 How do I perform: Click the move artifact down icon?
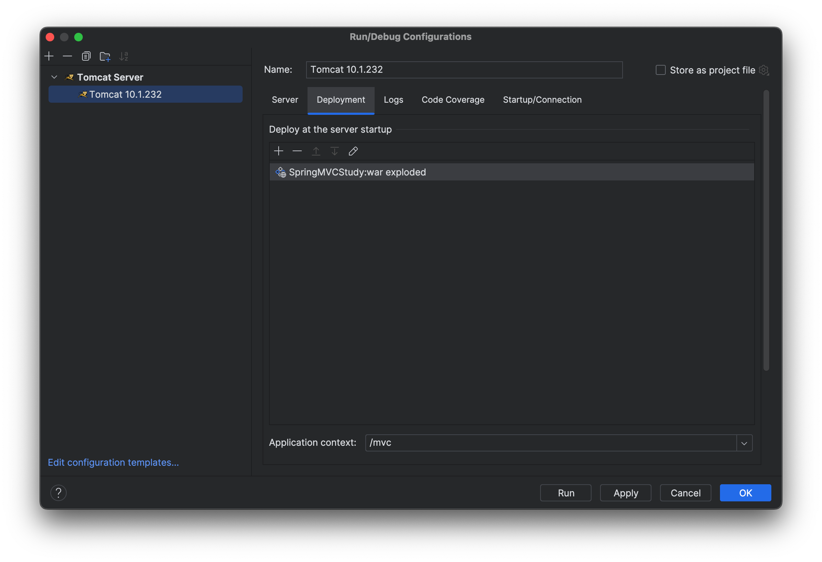334,150
